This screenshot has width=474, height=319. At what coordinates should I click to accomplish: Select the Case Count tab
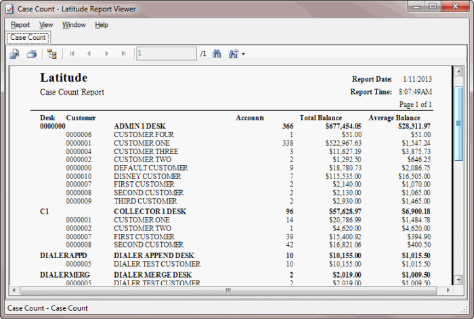pos(28,38)
